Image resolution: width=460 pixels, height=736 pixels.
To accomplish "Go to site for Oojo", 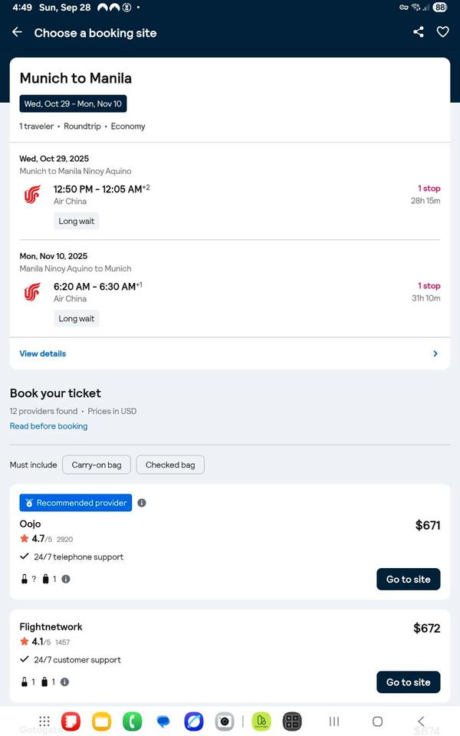I will pos(408,579).
